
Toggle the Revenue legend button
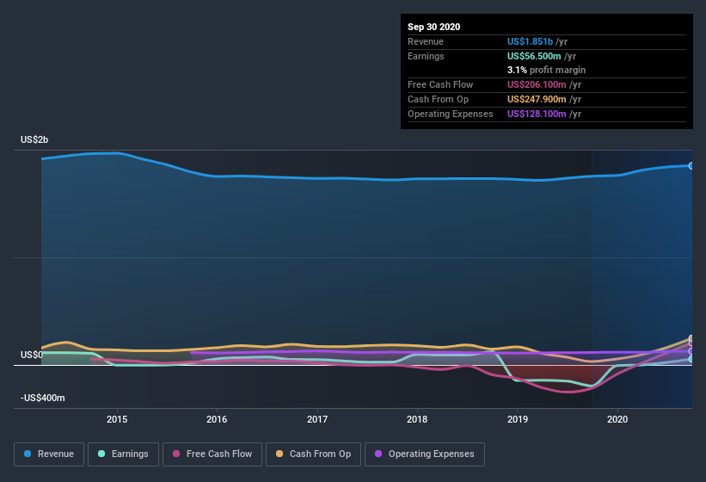[x=49, y=454]
